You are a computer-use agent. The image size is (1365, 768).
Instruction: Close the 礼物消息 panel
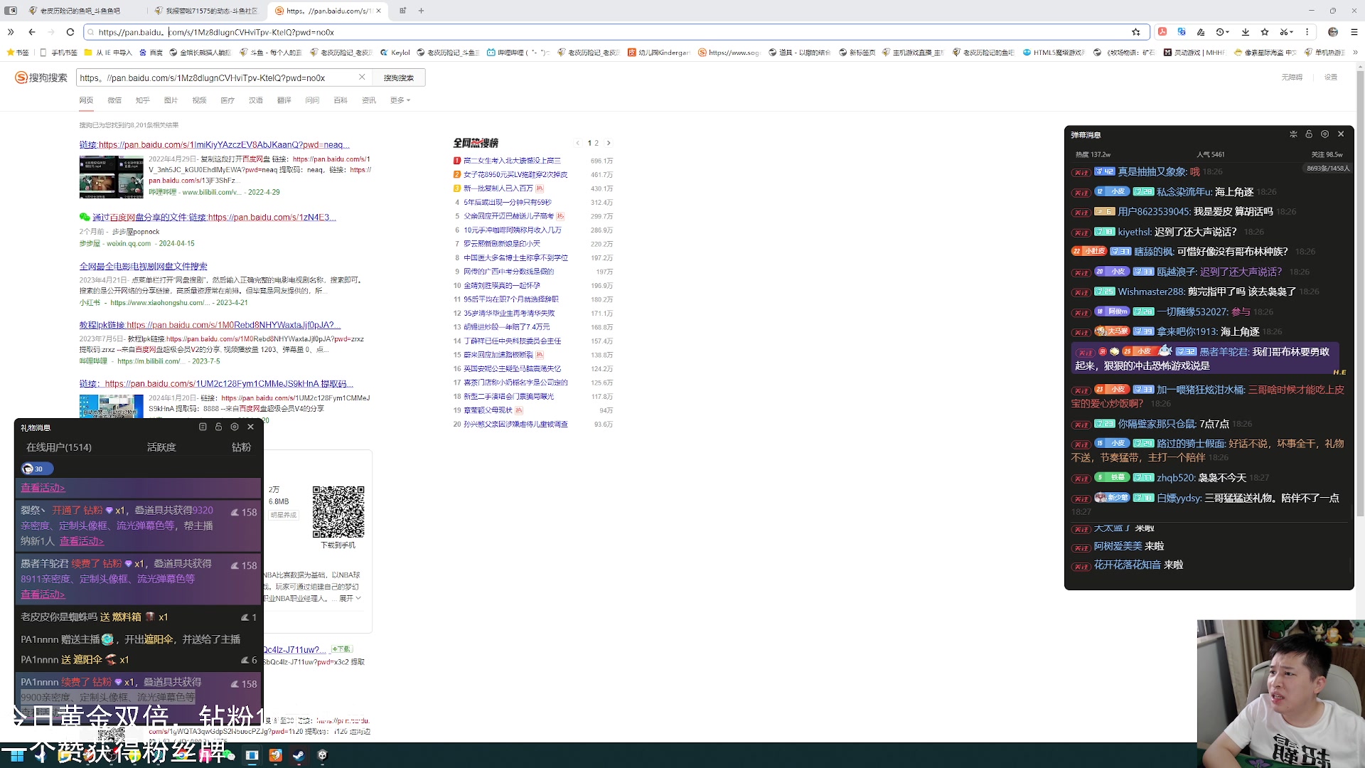(251, 427)
